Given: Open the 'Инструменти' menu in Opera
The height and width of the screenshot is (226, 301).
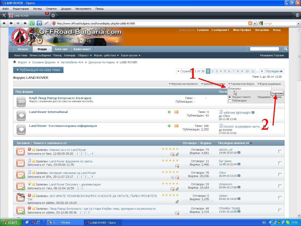Looking at the screenshot, I should (83, 9).
